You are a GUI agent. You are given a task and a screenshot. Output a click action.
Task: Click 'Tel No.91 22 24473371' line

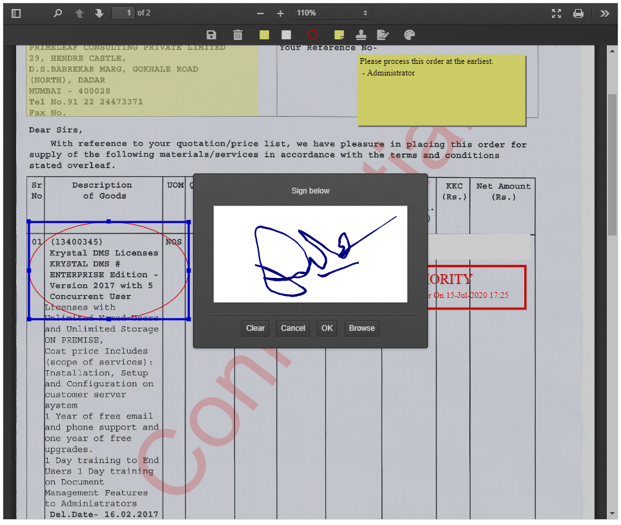(x=86, y=102)
